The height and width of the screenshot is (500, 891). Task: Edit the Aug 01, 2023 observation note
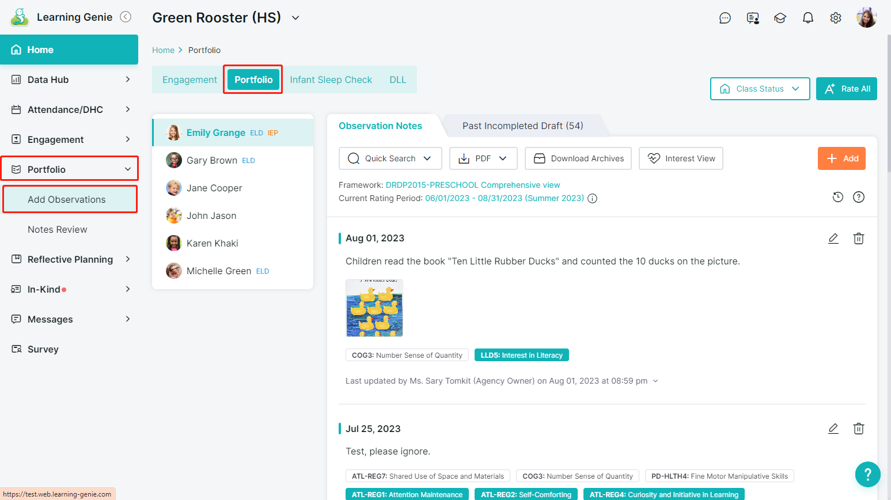coord(833,238)
